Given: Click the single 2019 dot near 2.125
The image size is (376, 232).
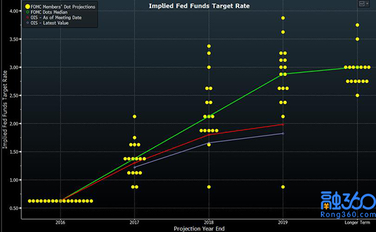Looking at the screenshot, I should click(x=283, y=117).
